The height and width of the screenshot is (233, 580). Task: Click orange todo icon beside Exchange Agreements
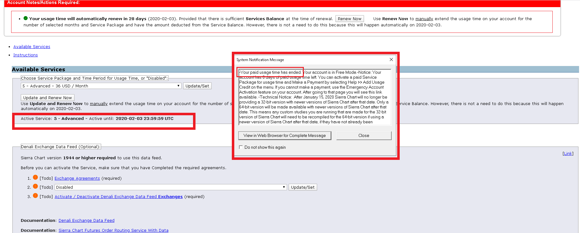35,178
